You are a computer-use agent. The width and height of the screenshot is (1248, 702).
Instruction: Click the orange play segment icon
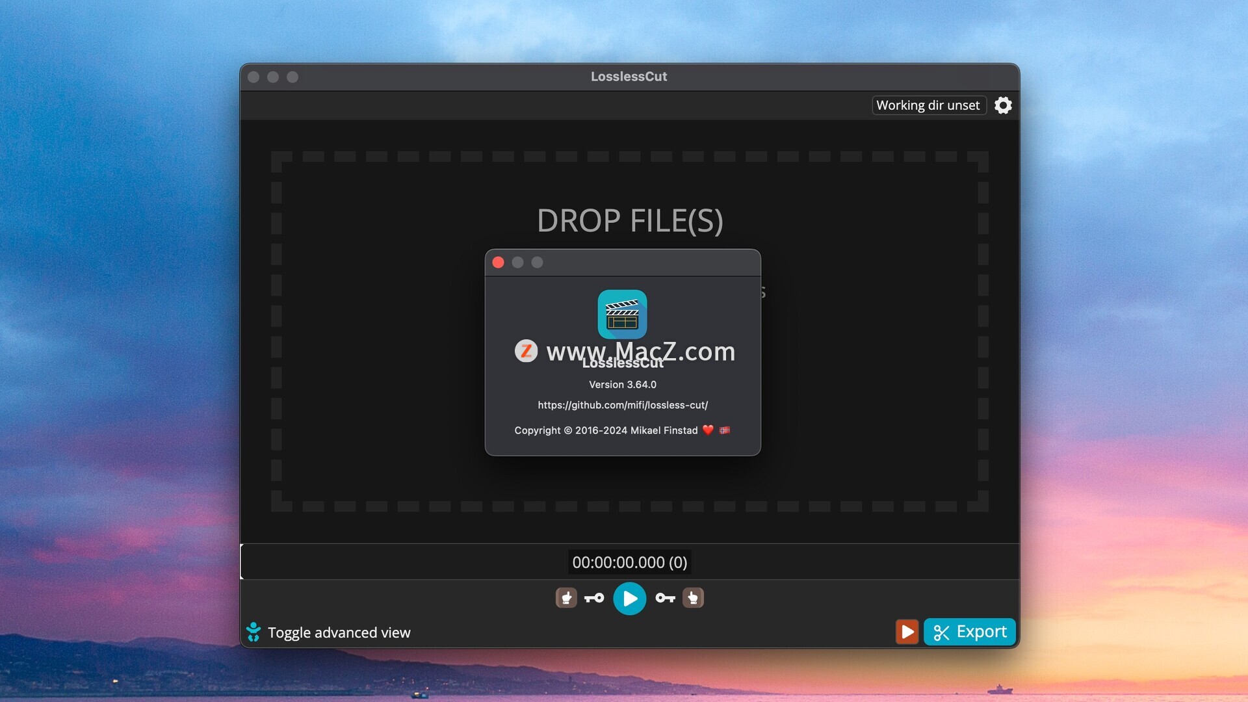[907, 632]
